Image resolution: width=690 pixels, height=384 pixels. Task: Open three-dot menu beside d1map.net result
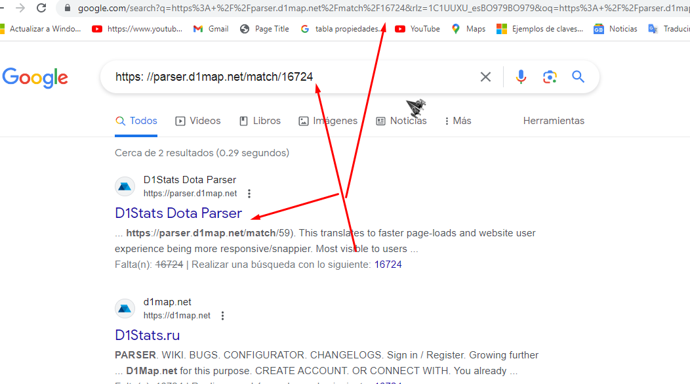coord(222,315)
